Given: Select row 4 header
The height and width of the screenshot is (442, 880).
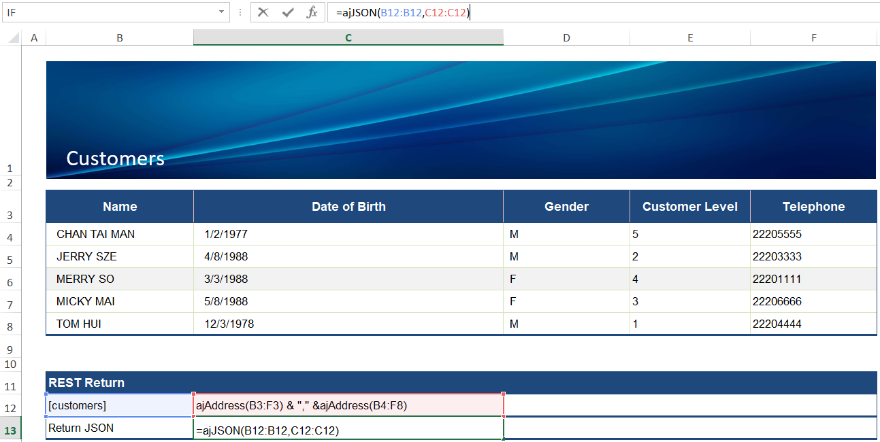Looking at the screenshot, I should coord(10,237).
